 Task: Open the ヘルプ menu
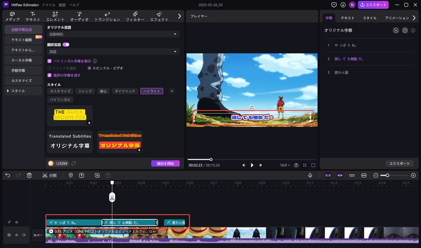(74, 5)
